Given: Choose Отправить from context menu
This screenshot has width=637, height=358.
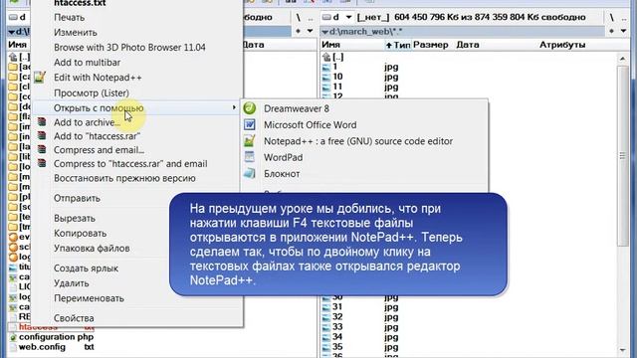Looking at the screenshot, I should coord(77,199).
